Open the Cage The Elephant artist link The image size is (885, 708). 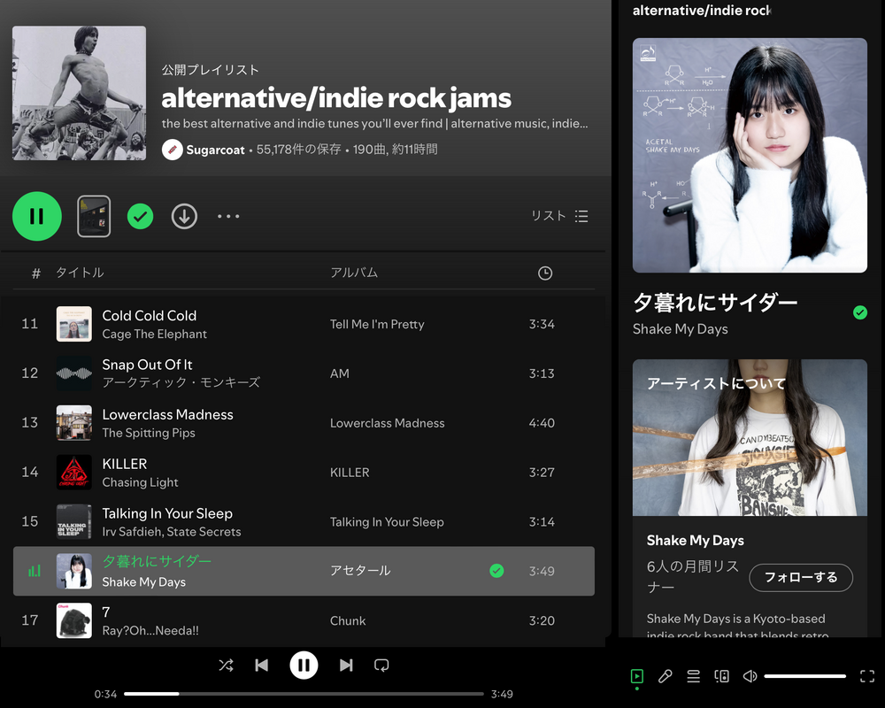(x=154, y=335)
